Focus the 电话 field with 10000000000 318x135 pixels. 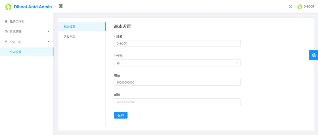(177, 82)
